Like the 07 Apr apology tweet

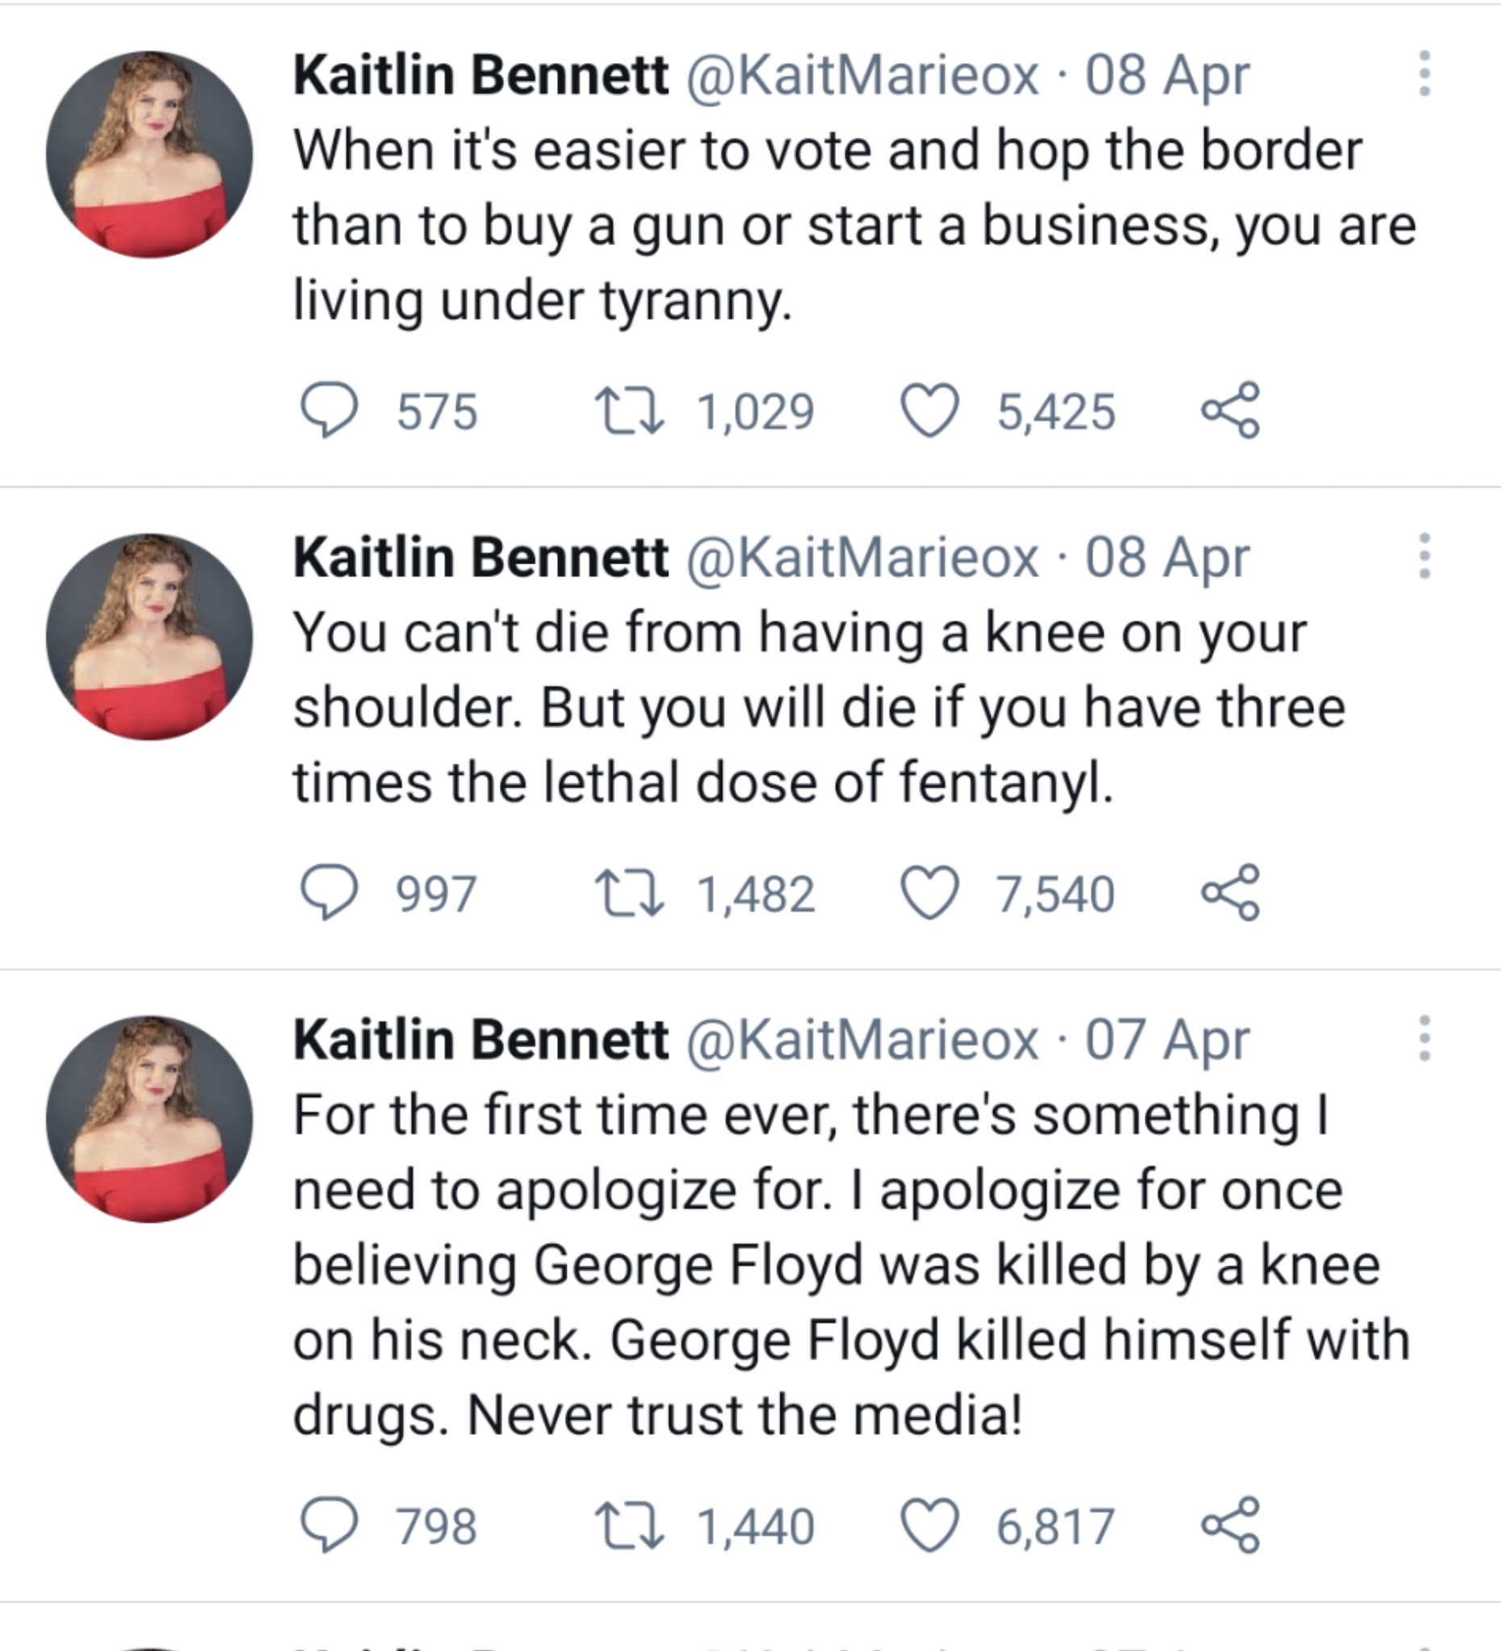click(x=929, y=1526)
